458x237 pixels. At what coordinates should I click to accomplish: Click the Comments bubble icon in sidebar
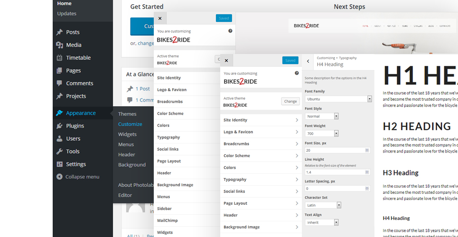60,83
